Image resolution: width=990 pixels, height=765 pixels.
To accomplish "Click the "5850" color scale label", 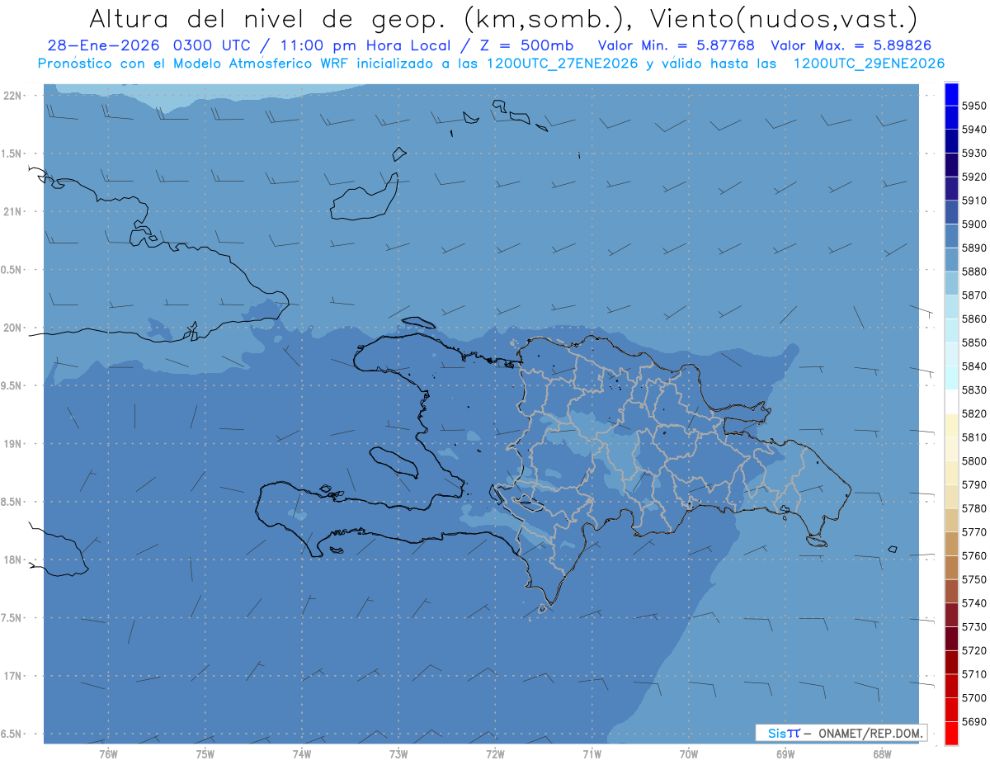I will (x=974, y=342).
